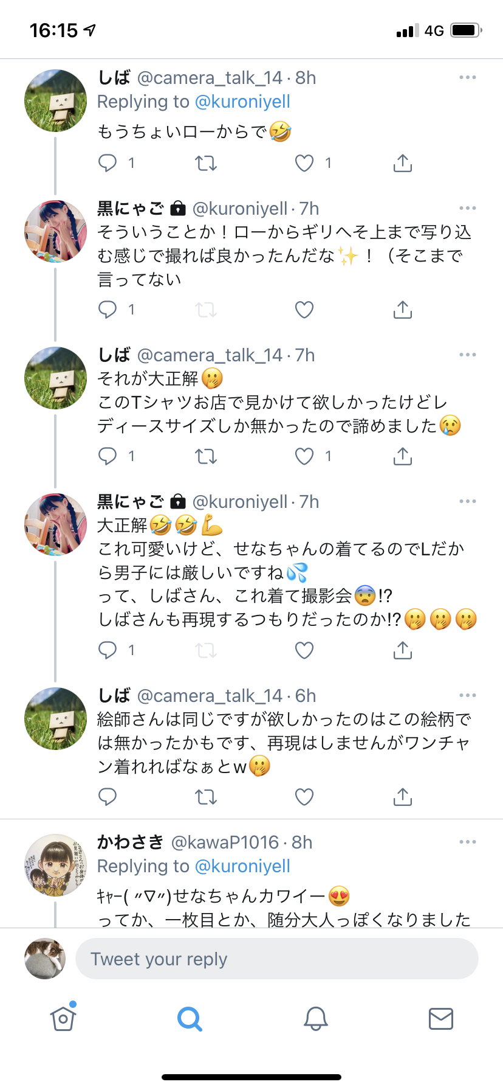
Task: Share 黒にゃご's 大正解 tweet
Action: [402, 650]
